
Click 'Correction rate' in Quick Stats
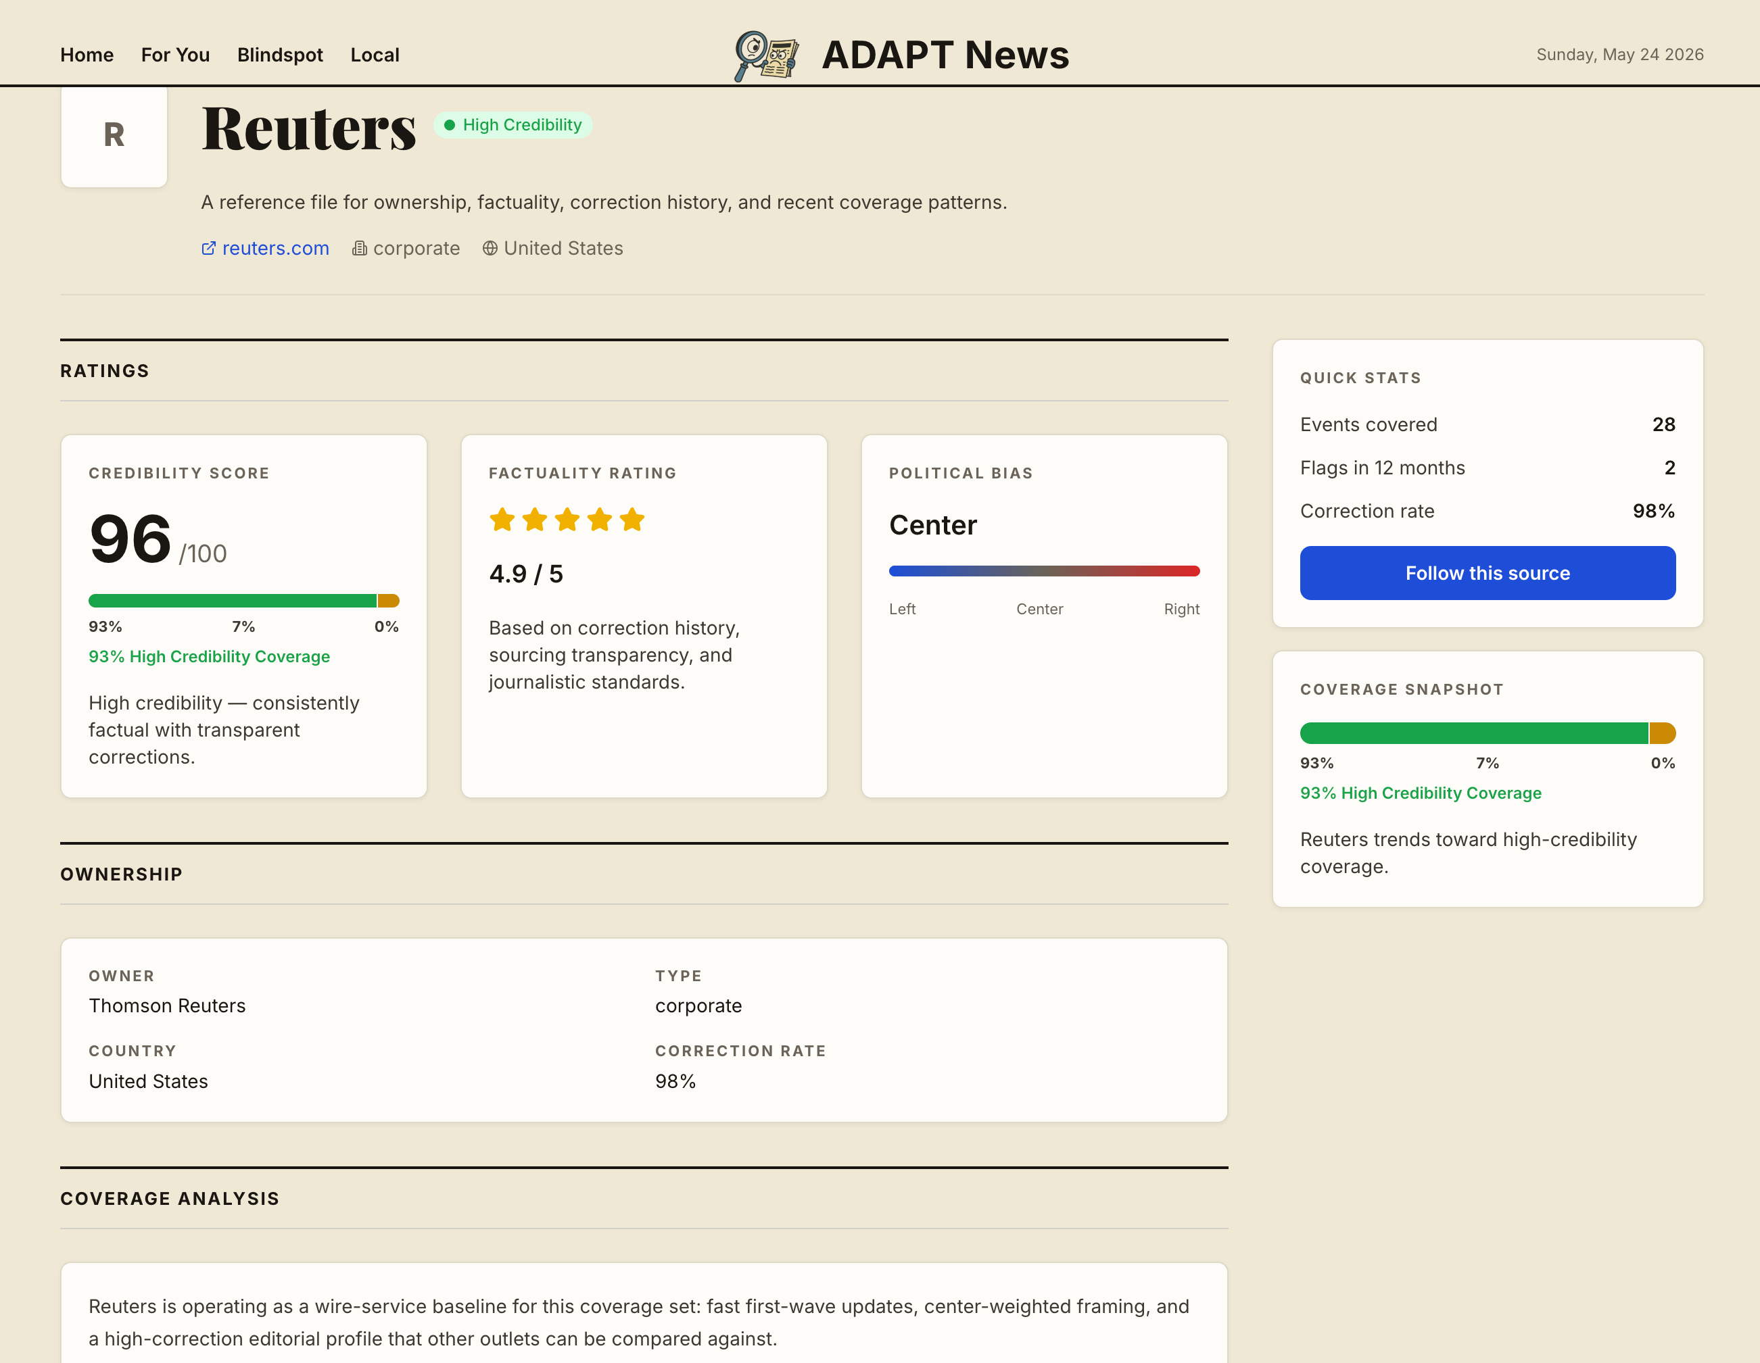click(x=1366, y=511)
